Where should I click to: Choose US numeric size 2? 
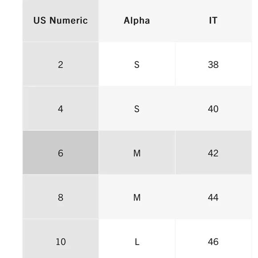pyautogui.click(x=60, y=64)
